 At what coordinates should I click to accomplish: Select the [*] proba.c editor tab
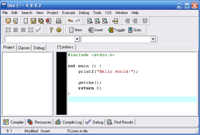tap(65, 47)
